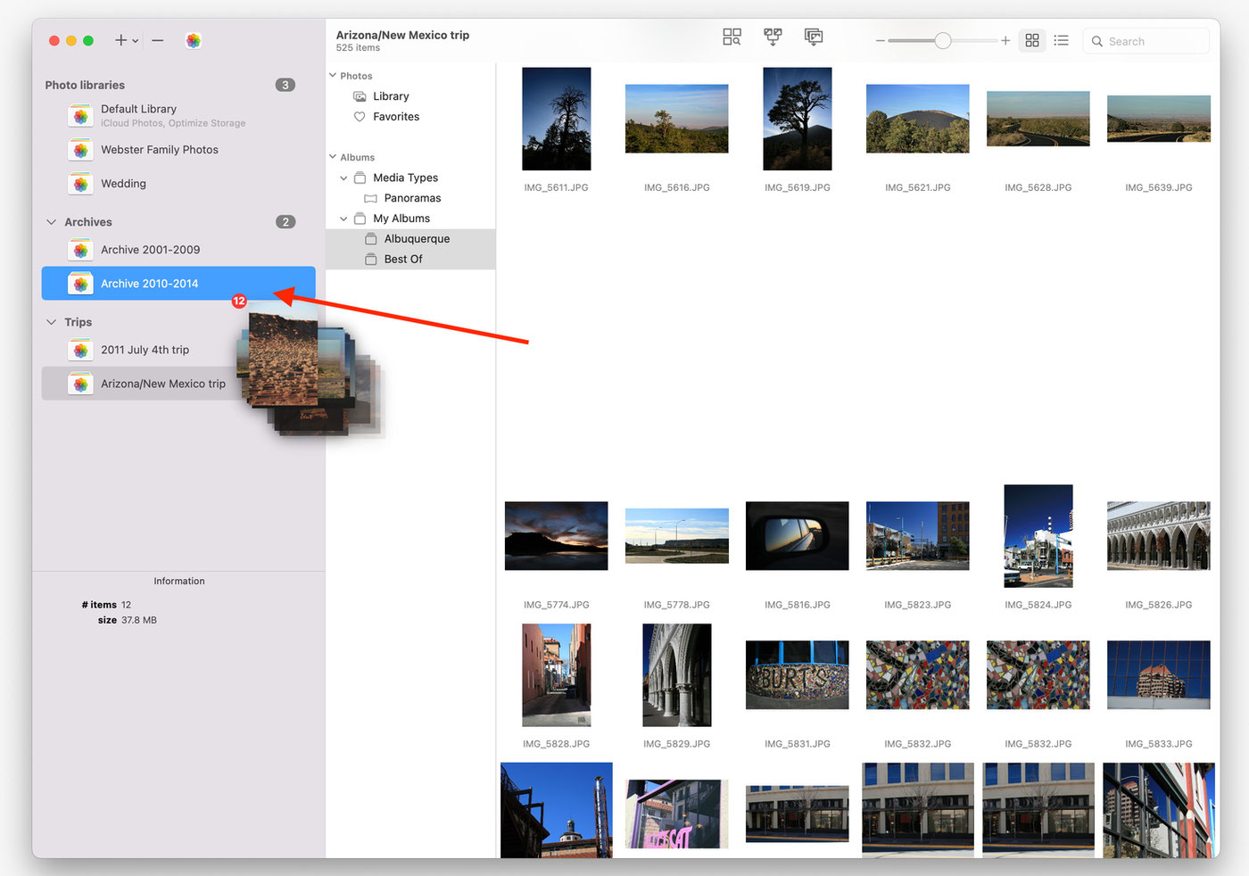Click the Photos app icon in title bar

[x=194, y=40]
